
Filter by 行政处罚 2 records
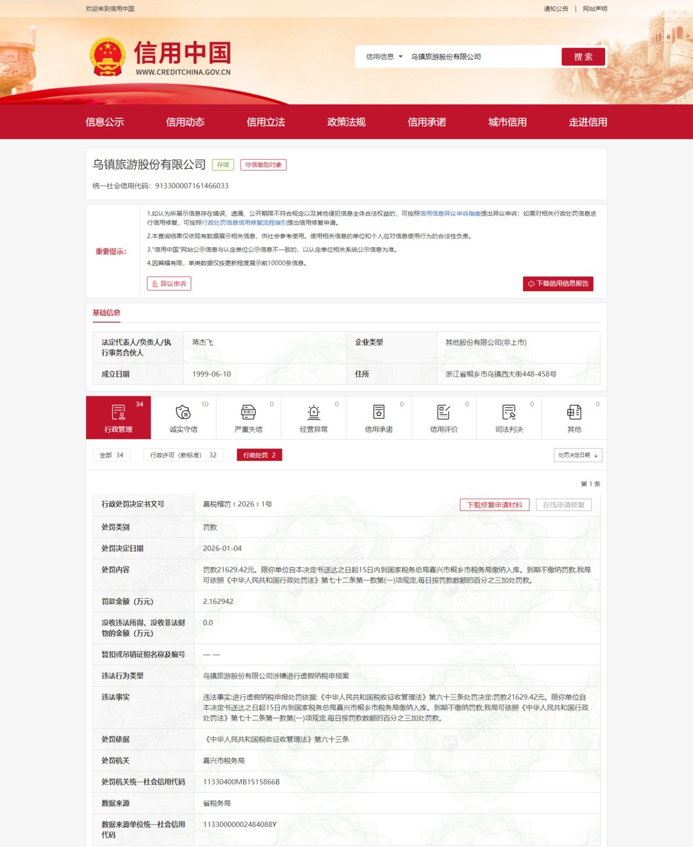pos(259,456)
